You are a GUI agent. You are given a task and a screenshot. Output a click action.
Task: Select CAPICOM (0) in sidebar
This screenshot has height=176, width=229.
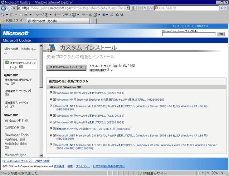15,128
